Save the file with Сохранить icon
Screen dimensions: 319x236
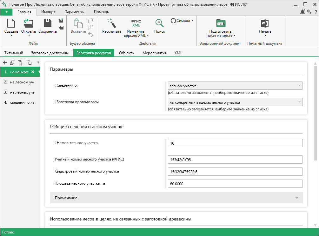click(48, 23)
